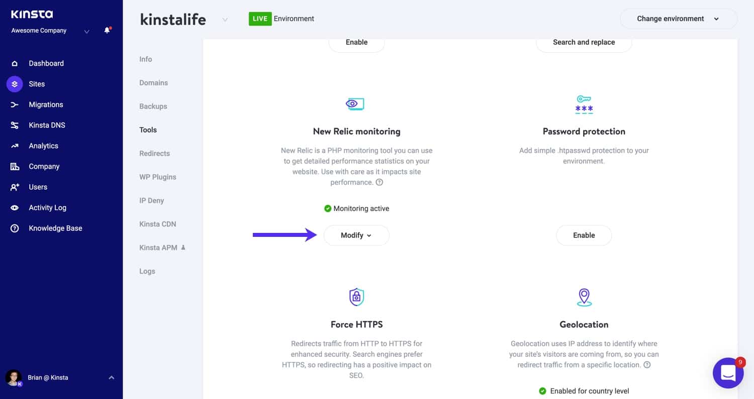Click Search and replace

click(x=584, y=42)
